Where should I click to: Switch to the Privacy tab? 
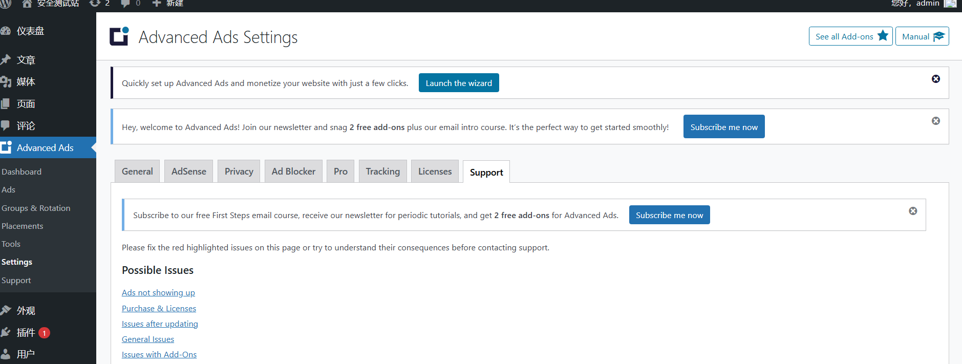[x=239, y=171]
